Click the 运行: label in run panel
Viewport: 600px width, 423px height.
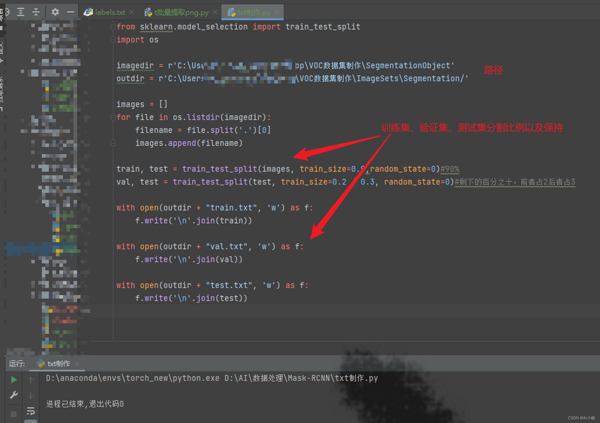coord(17,364)
